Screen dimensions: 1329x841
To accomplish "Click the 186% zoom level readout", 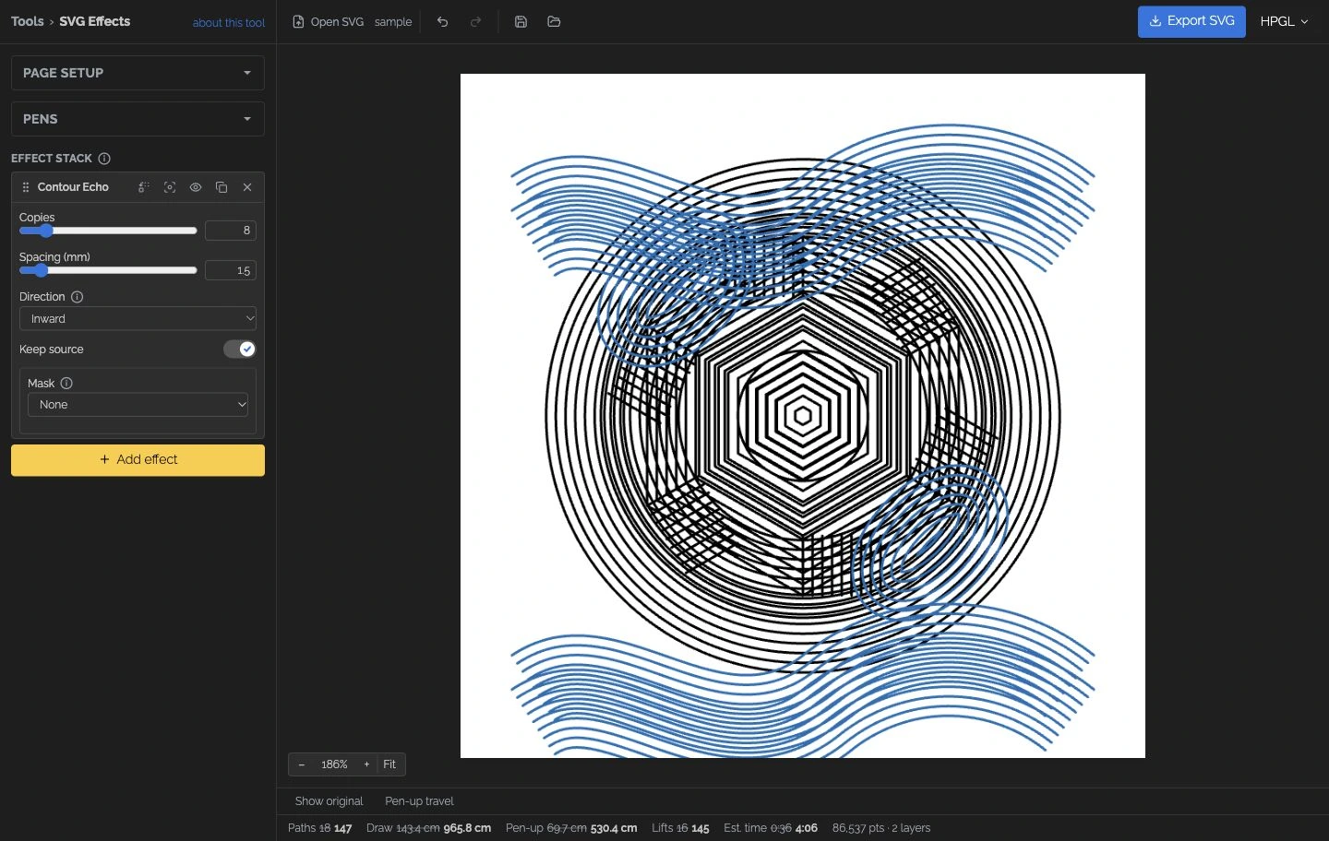I will [334, 764].
